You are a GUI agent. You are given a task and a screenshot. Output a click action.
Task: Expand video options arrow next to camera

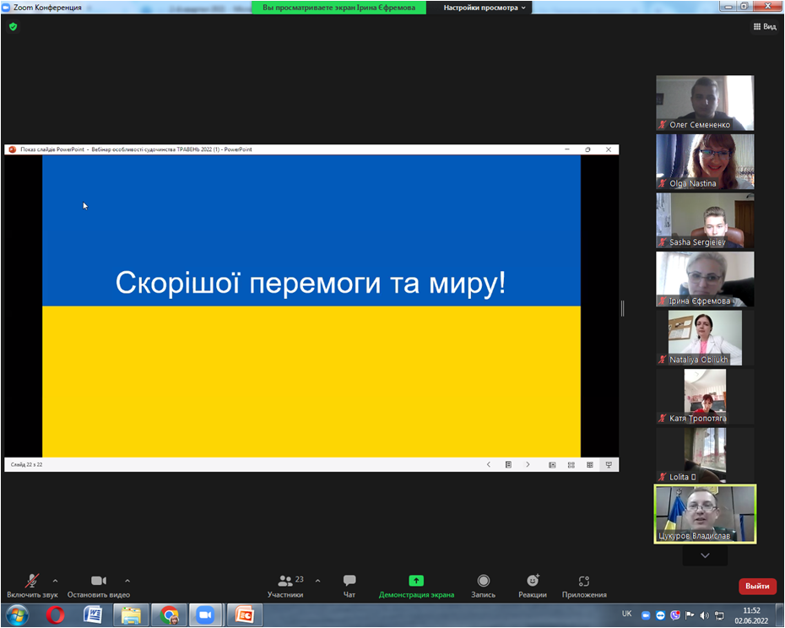(127, 581)
